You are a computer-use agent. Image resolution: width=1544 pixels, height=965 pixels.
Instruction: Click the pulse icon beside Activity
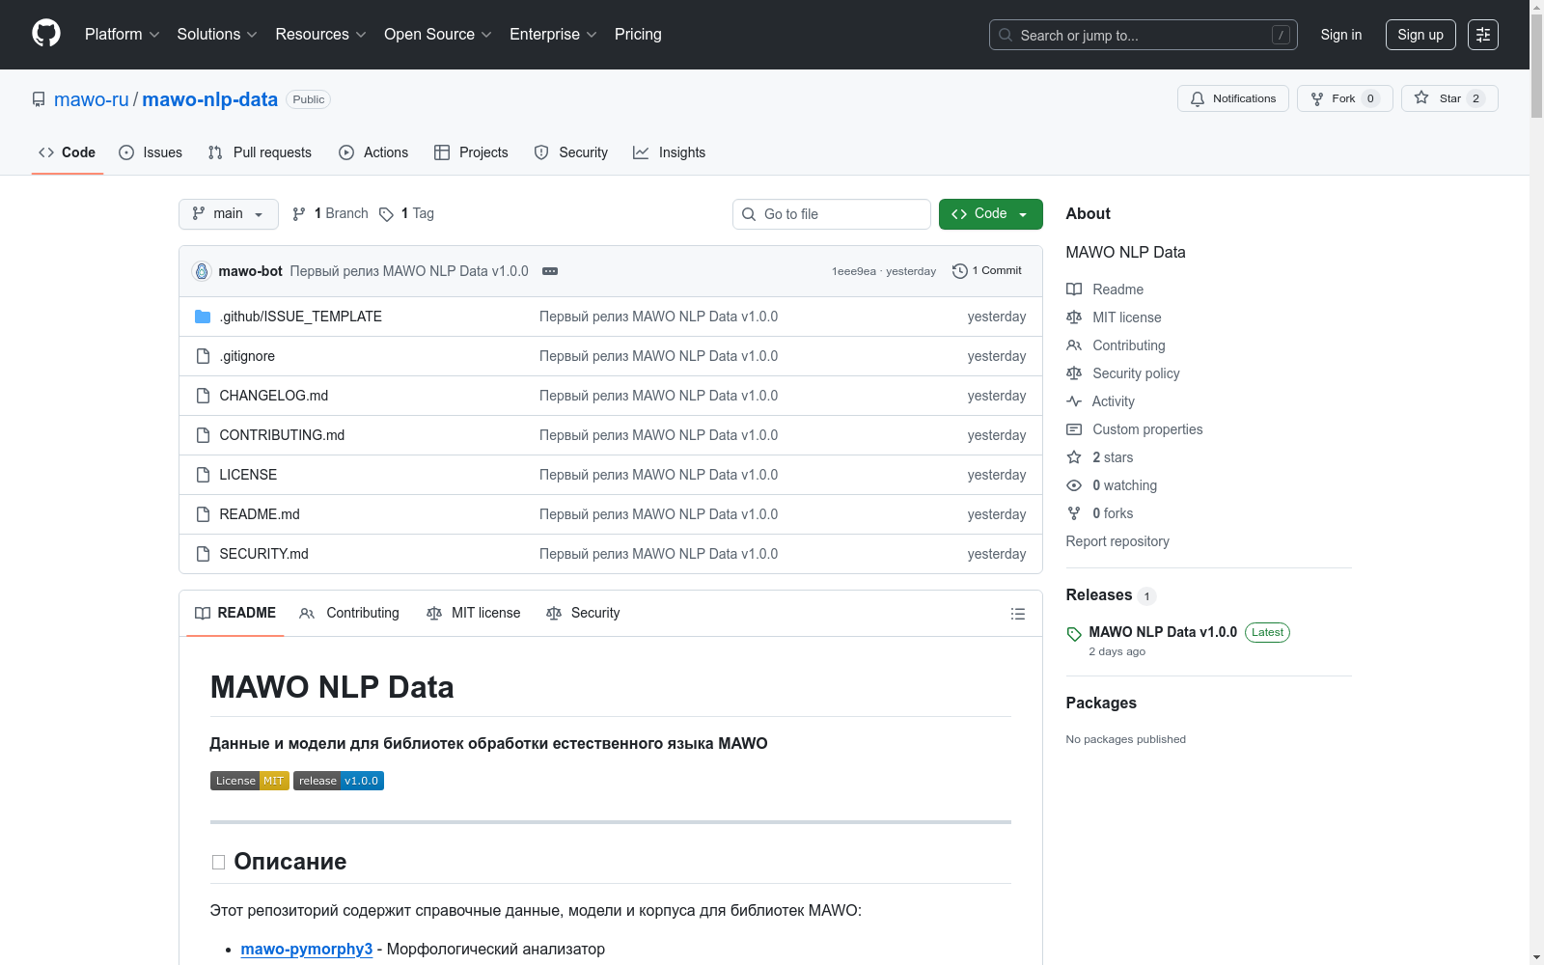pos(1074,401)
